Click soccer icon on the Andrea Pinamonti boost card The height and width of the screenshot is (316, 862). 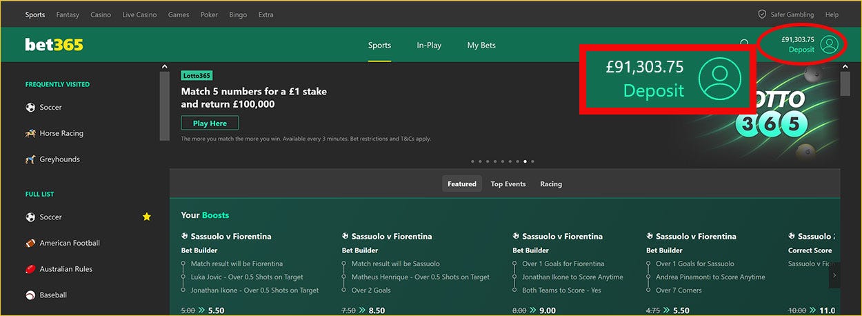[x=650, y=237]
